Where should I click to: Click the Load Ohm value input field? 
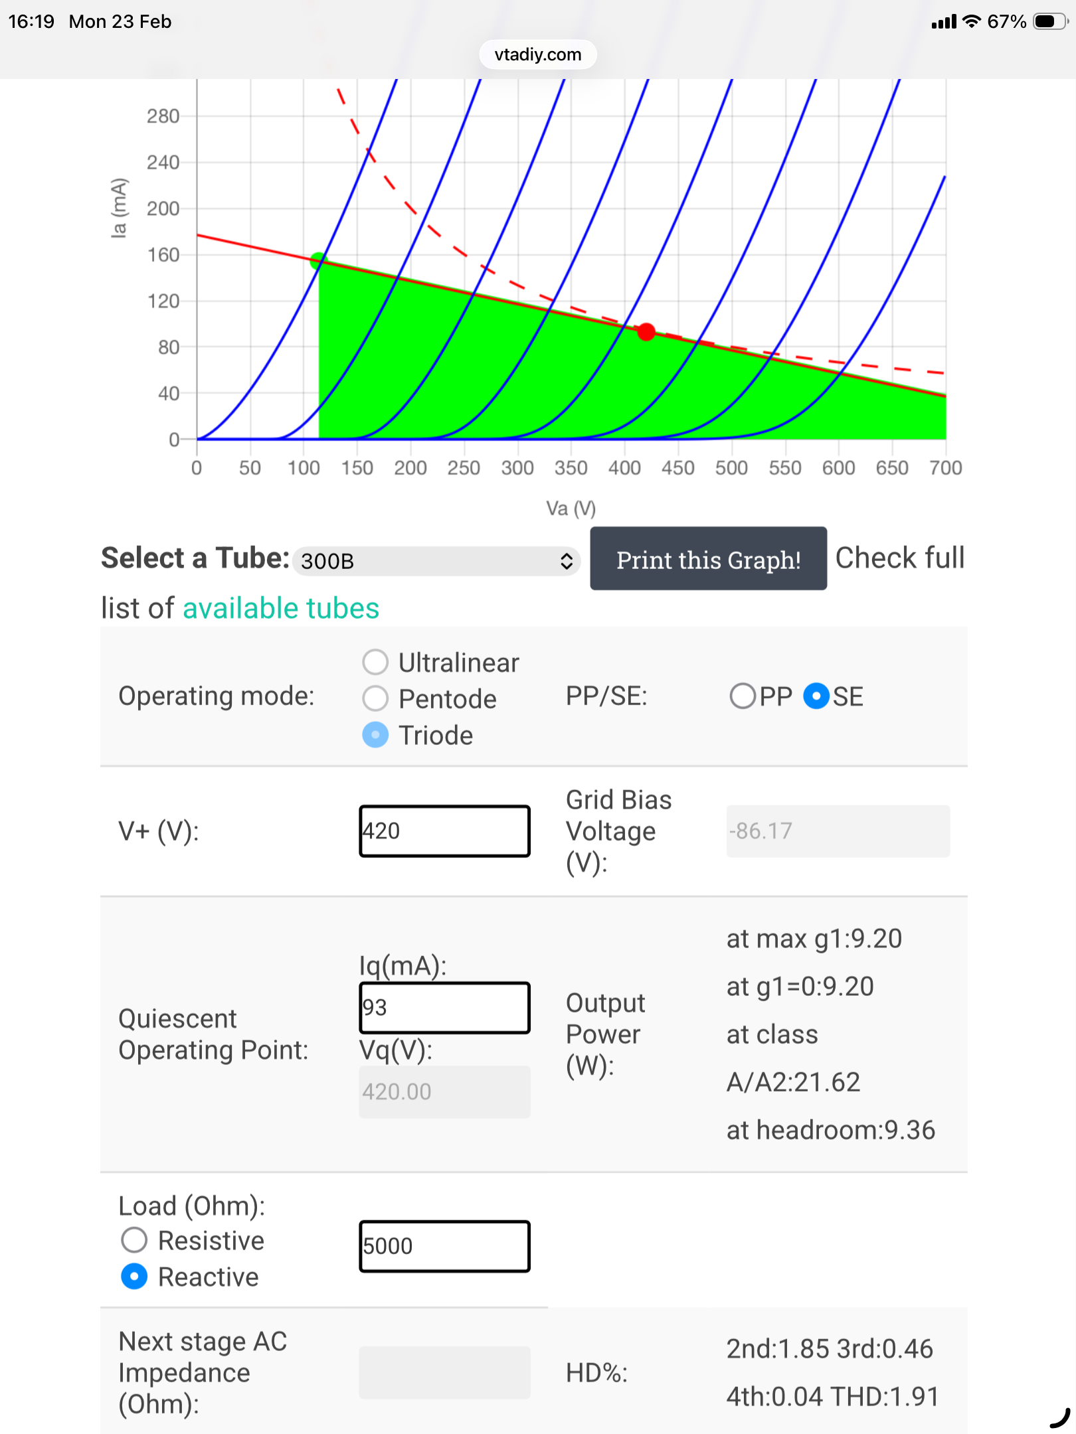point(444,1246)
